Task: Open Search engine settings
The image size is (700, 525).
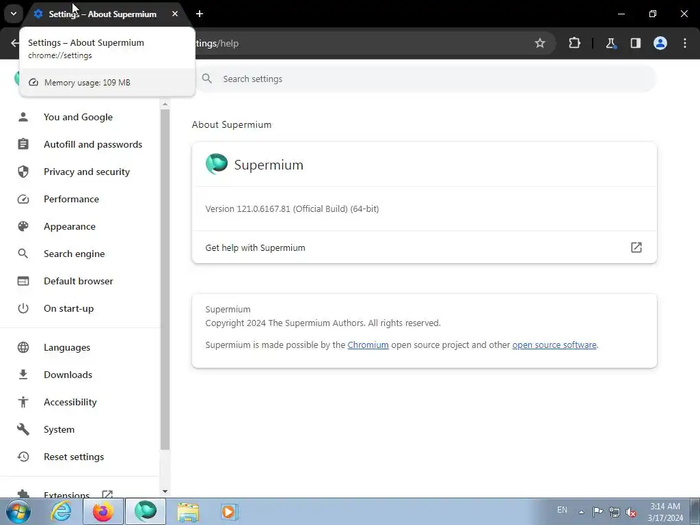Action: click(74, 254)
